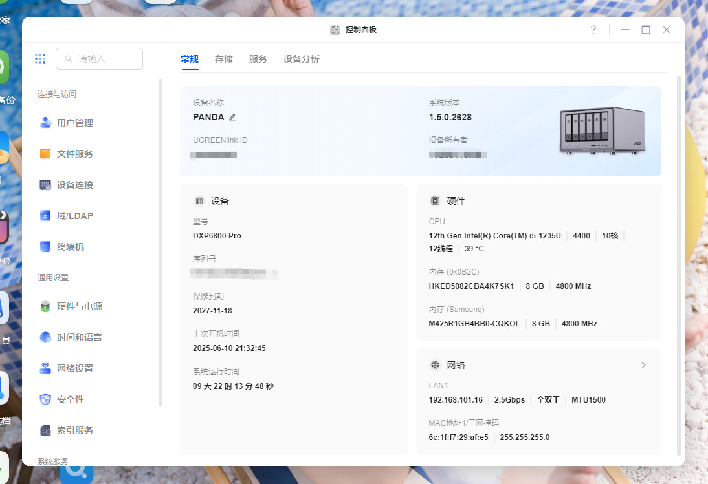Select 网络设置 label in sidebar
The height and width of the screenshot is (484, 708).
pos(75,368)
